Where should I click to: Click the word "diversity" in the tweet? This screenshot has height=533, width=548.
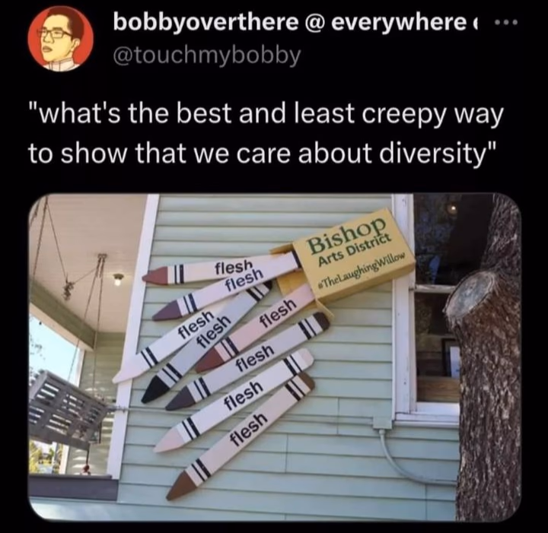(432, 154)
